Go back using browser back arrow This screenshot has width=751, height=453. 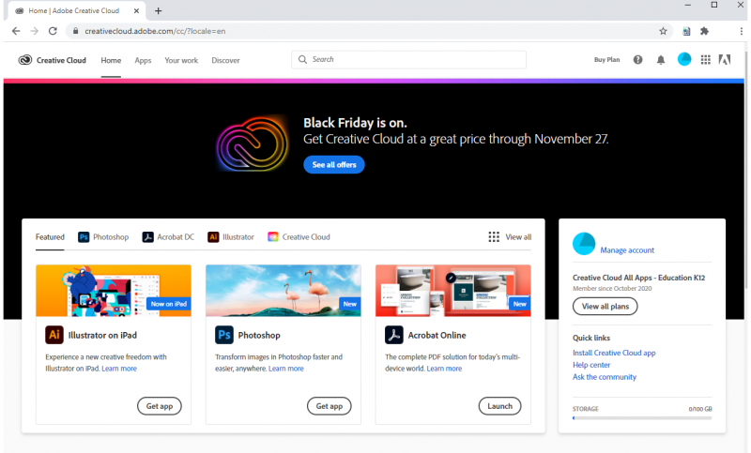tap(16, 31)
